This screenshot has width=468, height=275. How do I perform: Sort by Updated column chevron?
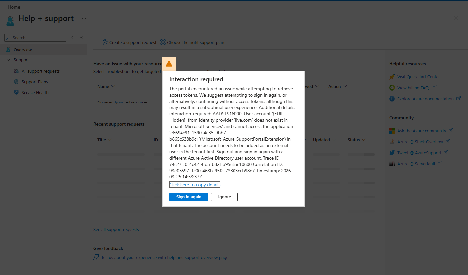[334, 140]
